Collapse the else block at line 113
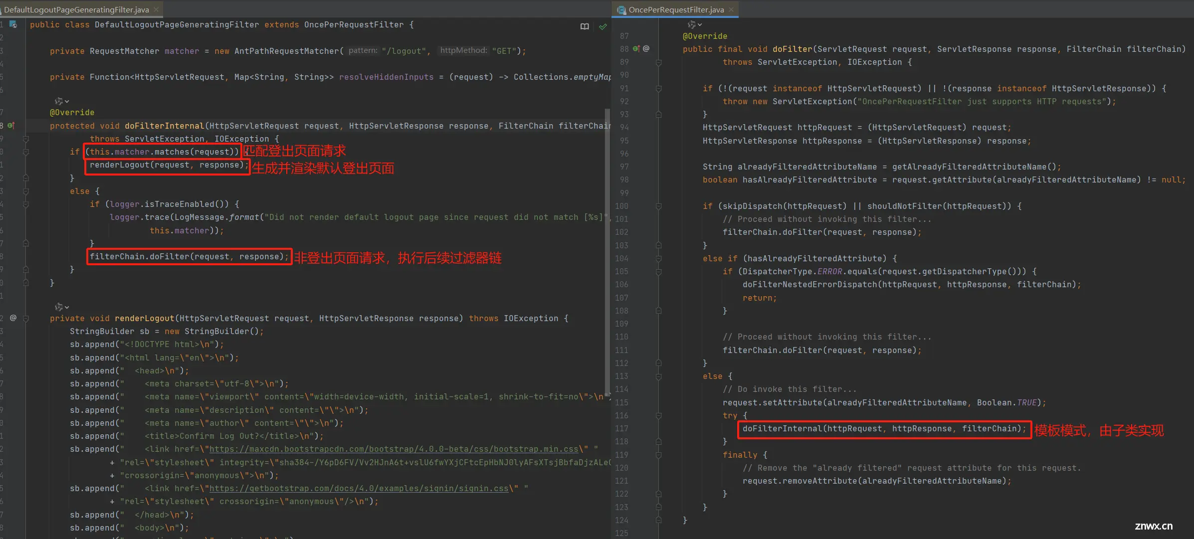The width and height of the screenshot is (1194, 539). [x=658, y=376]
